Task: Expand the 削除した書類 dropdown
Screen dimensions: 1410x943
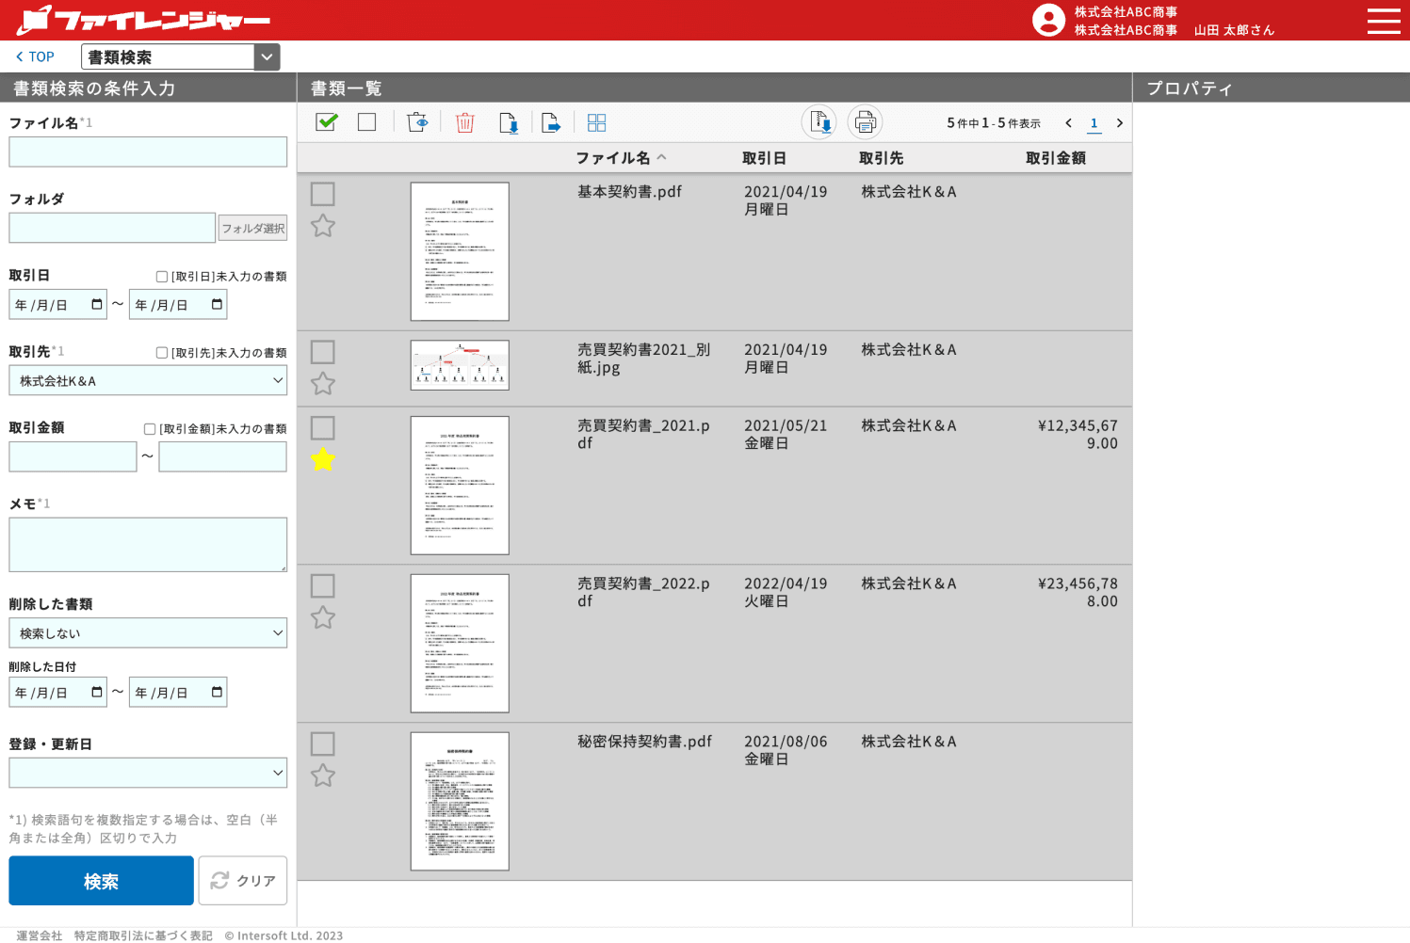Action: point(148,632)
